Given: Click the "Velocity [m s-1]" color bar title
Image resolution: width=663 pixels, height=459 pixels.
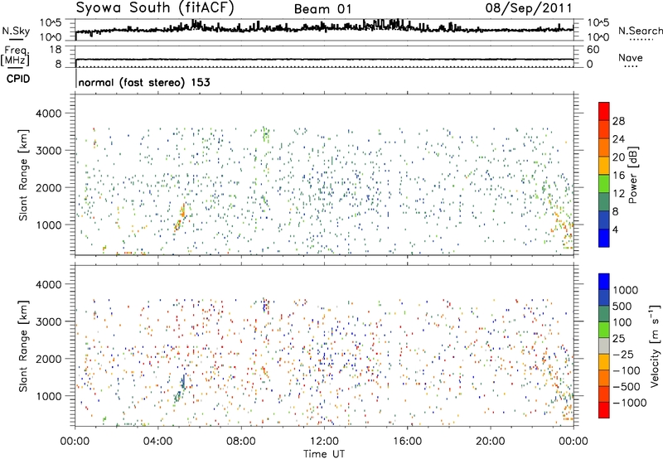Looking at the screenshot, I should coord(655,345).
